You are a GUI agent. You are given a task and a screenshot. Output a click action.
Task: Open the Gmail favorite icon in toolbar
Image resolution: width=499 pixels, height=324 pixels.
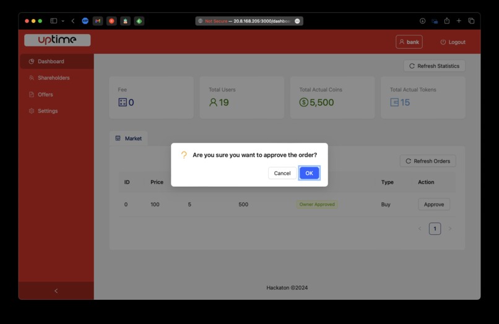(x=98, y=21)
